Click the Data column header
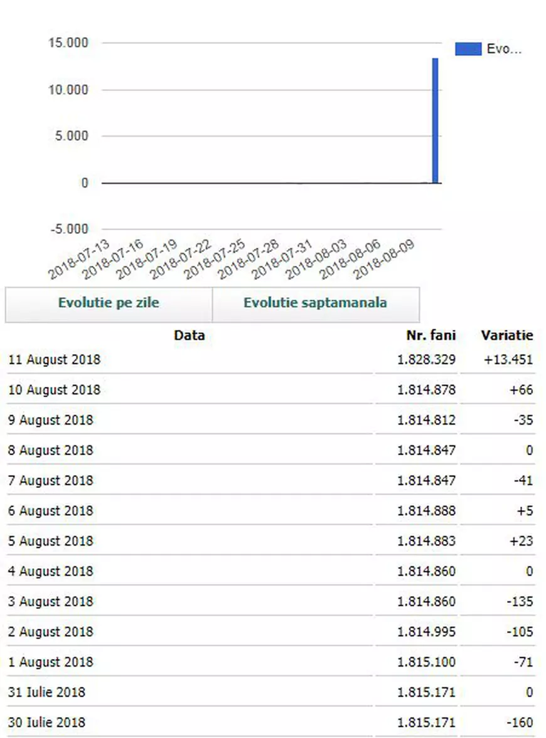The width and height of the screenshot is (546, 738). click(189, 335)
